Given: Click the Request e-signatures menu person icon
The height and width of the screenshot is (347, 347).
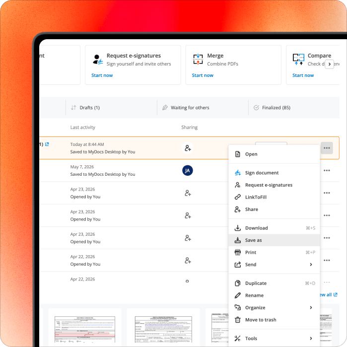Looking at the screenshot, I should pos(237,185).
